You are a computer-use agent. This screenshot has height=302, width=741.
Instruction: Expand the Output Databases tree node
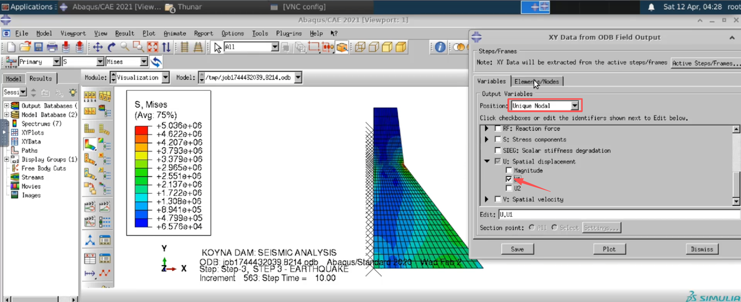[7, 106]
